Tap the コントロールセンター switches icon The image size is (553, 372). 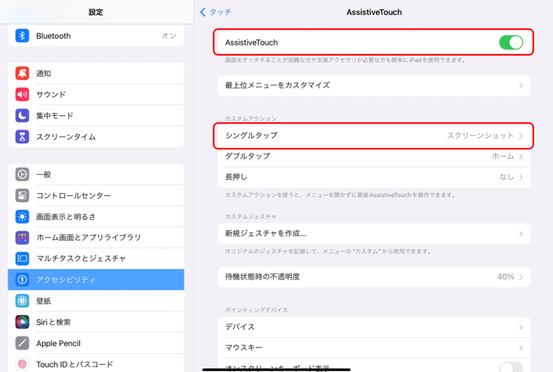click(x=22, y=195)
